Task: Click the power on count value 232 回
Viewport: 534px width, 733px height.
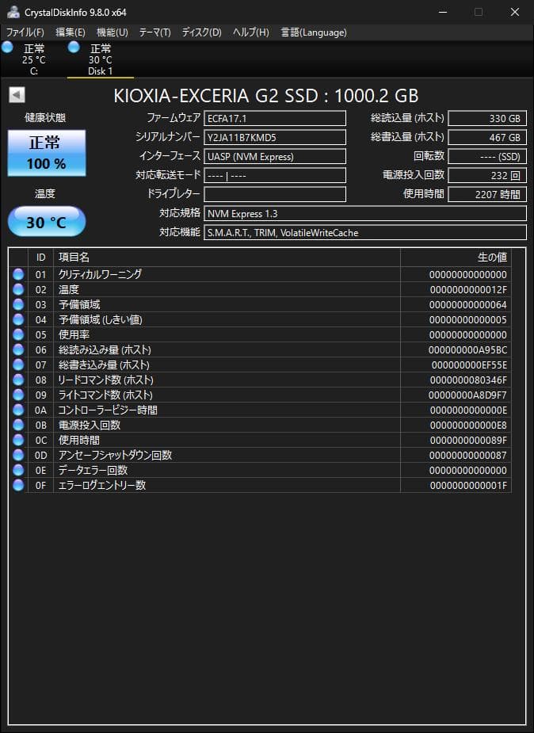Action: click(x=487, y=175)
